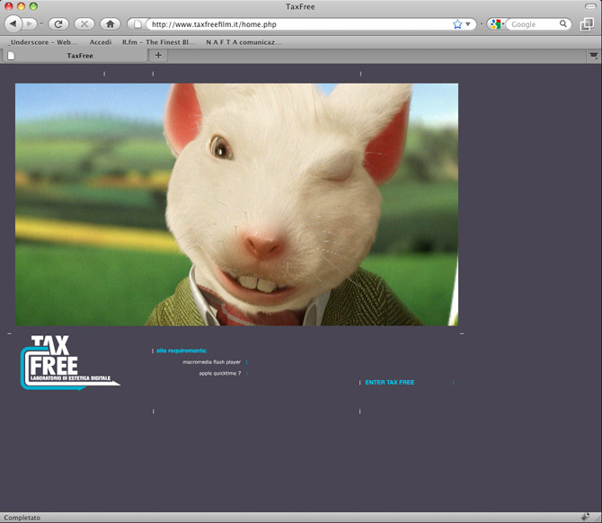Viewport: 602px width, 523px height.
Task: Open the Accedi bookmark
Action: (x=101, y=42)
